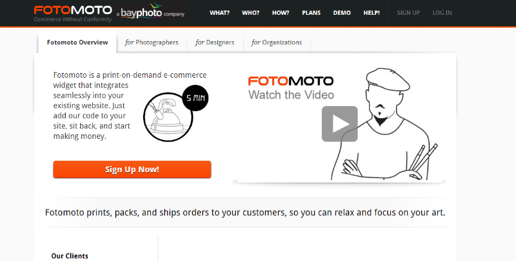Click the LOG IN link

click(442, 13)
